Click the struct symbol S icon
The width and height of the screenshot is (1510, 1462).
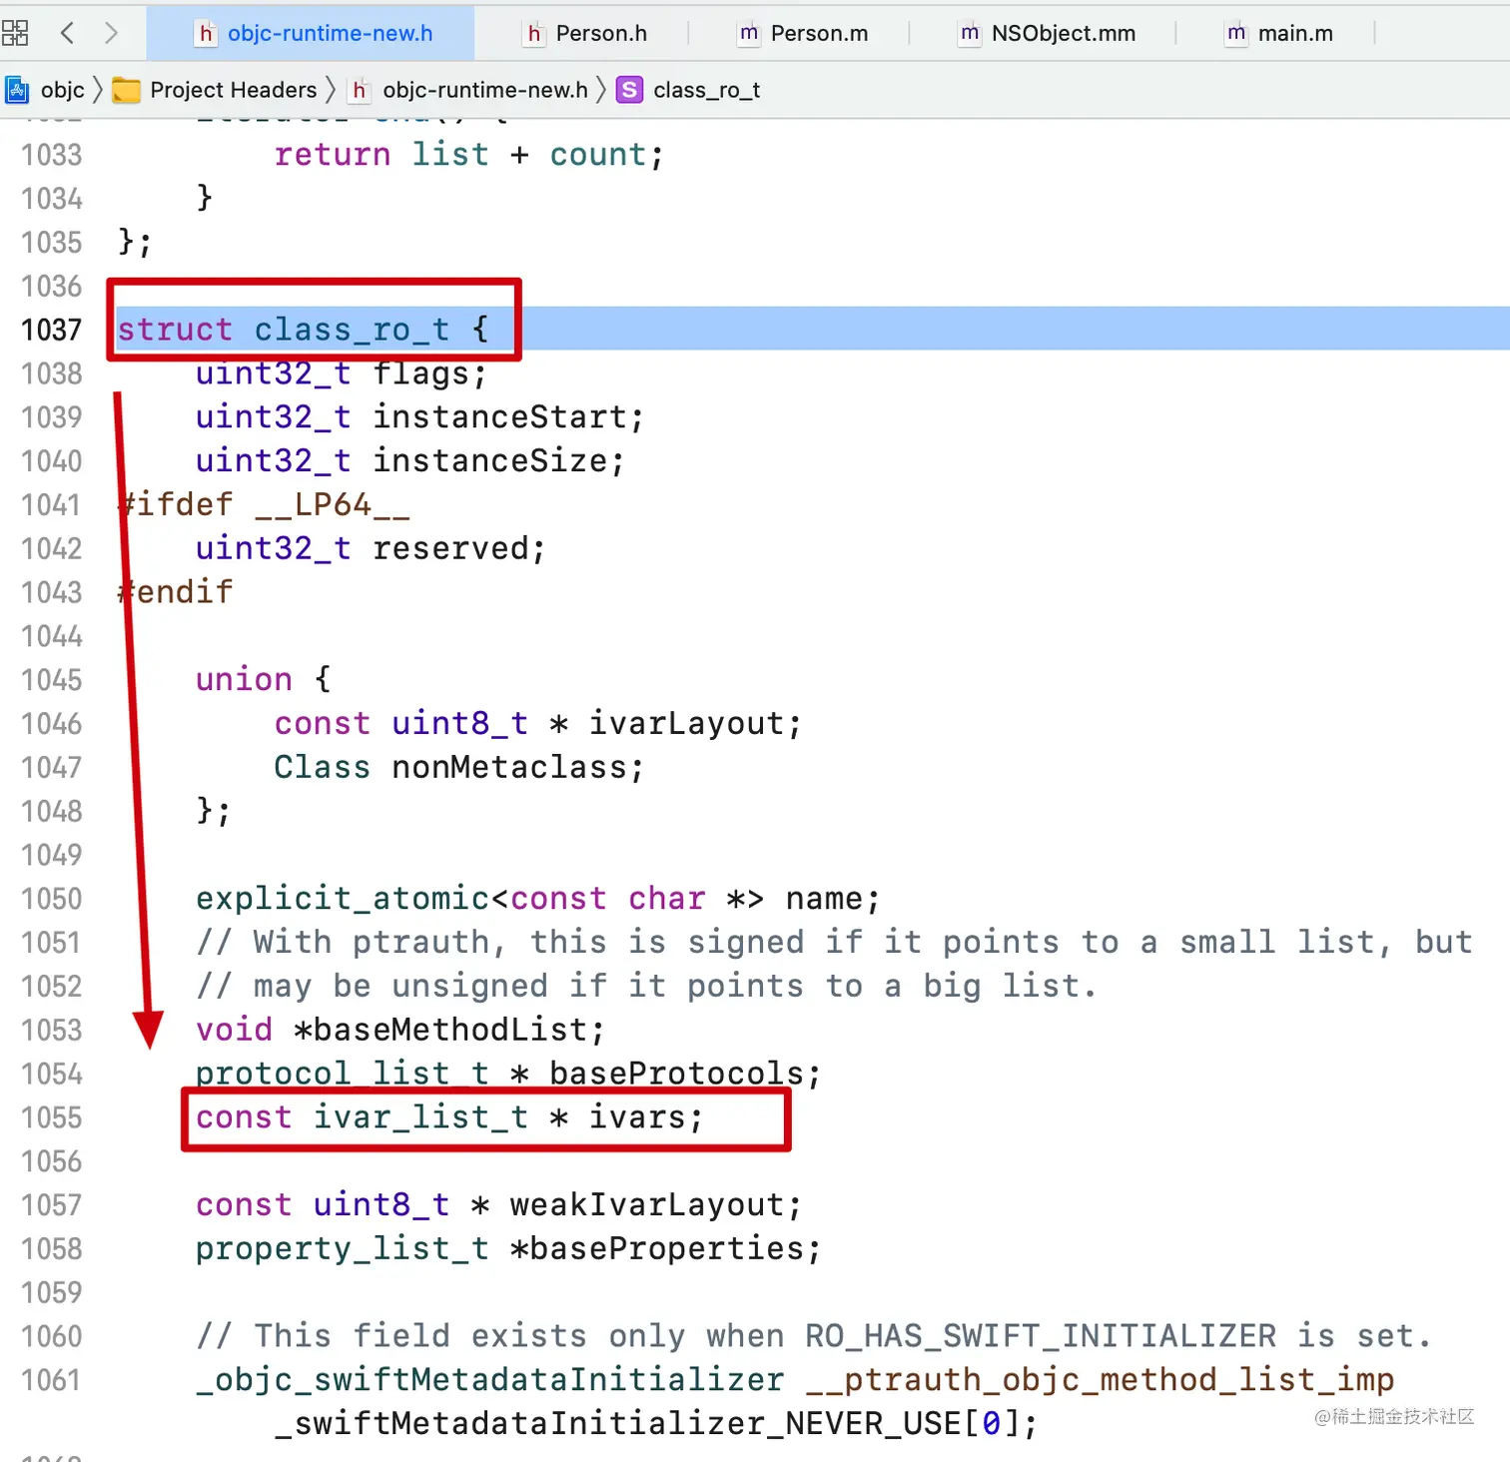pyautogui.click(x=629, y=90)
